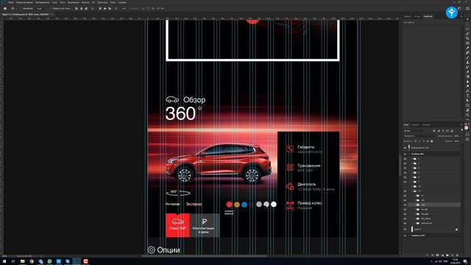Expand group folder 1 chevron

click(x=412, y=159)
